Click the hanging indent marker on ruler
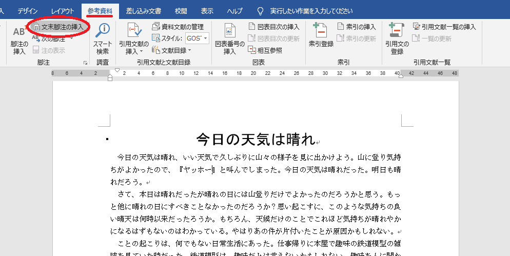 [110, 76]
